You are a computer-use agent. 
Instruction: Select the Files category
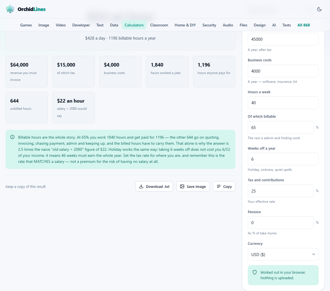243,25
